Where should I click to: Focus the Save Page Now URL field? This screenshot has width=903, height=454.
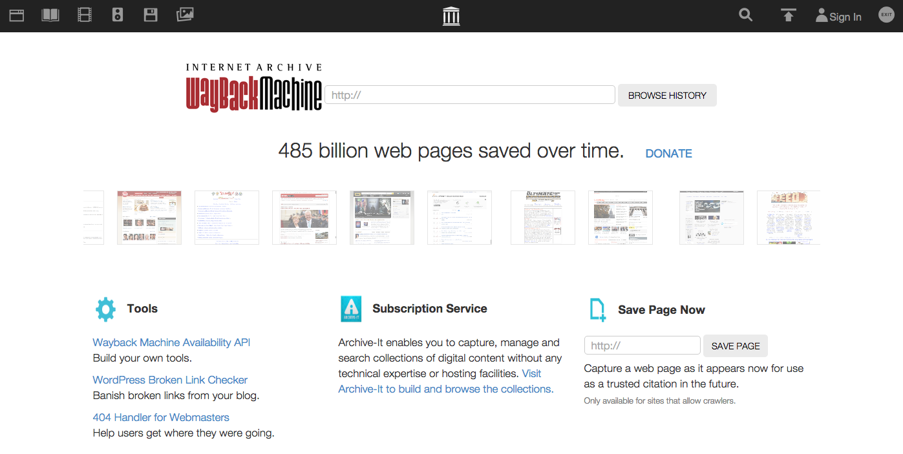pyautogui.click(x=643, y=346)
